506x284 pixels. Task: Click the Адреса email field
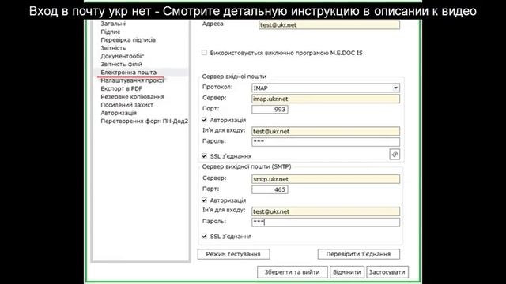pos(329,24)
